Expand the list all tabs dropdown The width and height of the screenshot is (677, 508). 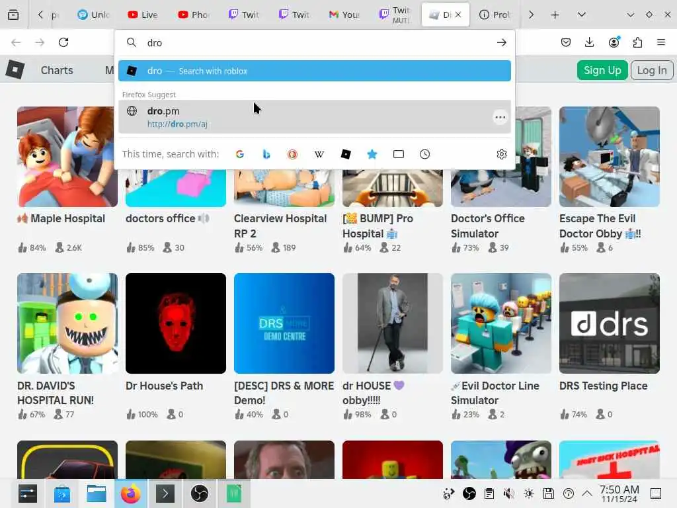tap(582, 15)
